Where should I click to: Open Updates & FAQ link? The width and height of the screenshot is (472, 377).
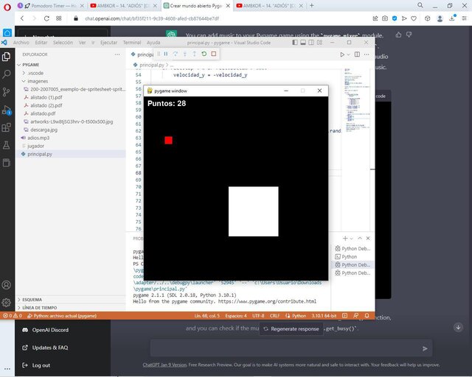click(x=46, y=348)
